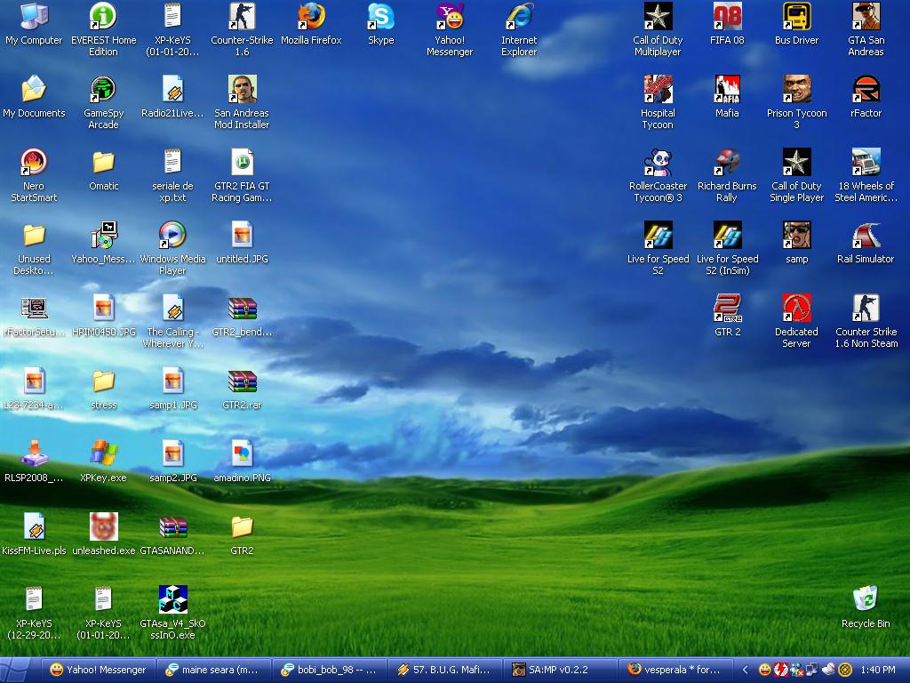
Task: Select the amadino.PNG image file
Action: click(242, 454)
